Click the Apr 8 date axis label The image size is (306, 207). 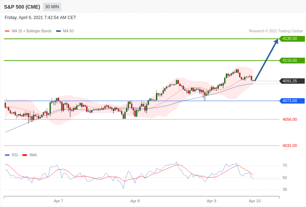pyautogui.click(x=135, y=201)
